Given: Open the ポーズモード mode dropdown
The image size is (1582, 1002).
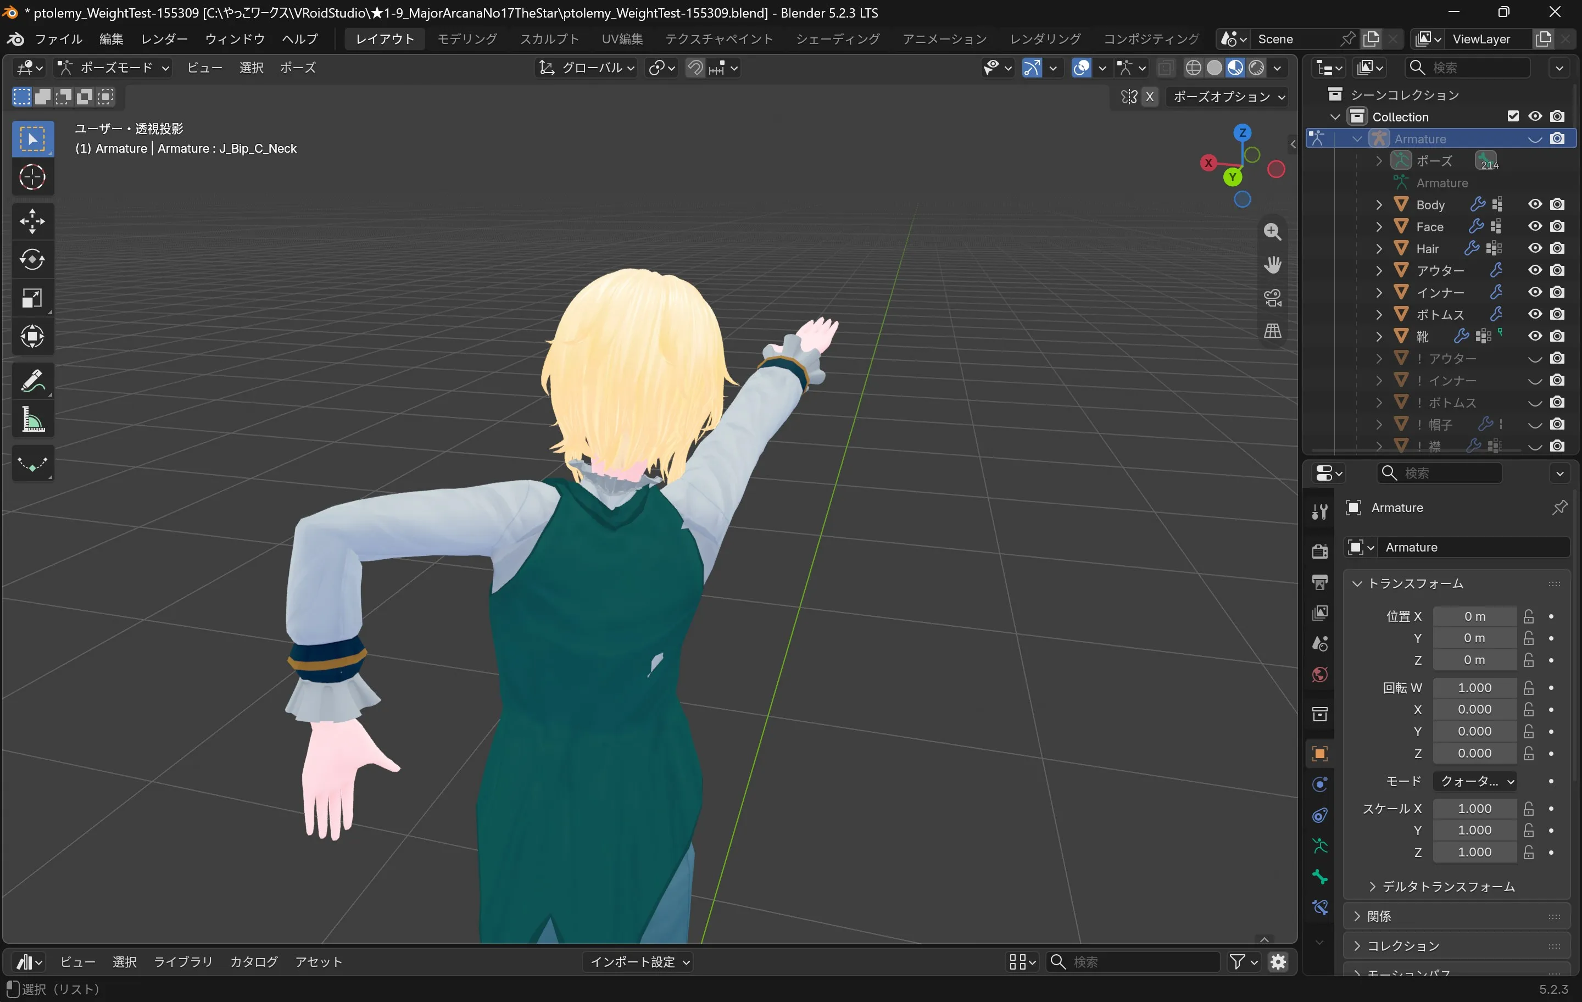Looking at the screenshot, I should pyautogui.click(x=113, y=68).
